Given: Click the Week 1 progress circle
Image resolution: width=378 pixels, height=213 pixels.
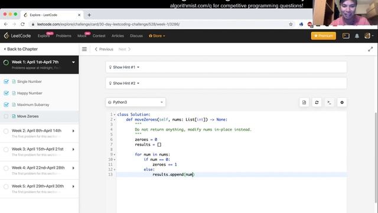Looking at the screenshot, I should pyautogui.click(x=6, y=63).
